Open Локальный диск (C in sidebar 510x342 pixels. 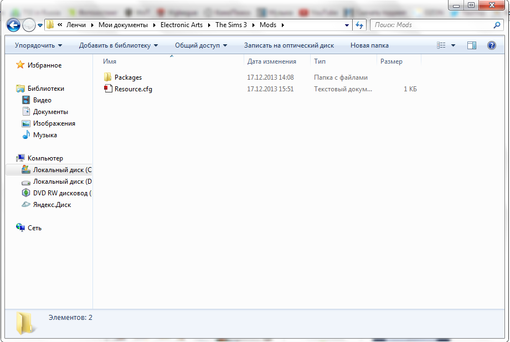(62, 170)
